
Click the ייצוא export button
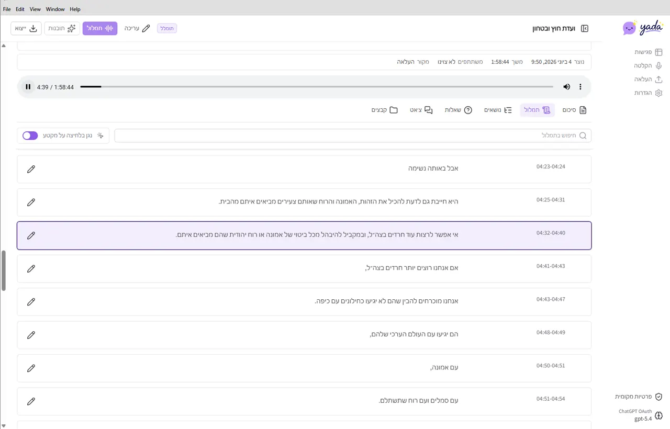[26, 28]
